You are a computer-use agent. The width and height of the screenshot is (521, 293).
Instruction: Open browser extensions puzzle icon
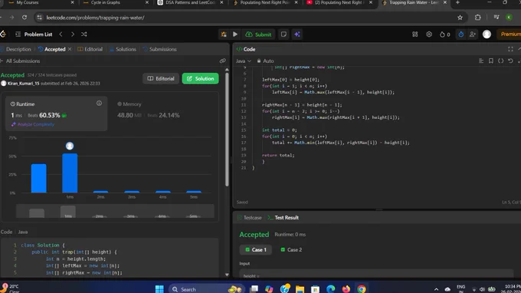click(478, 18)
